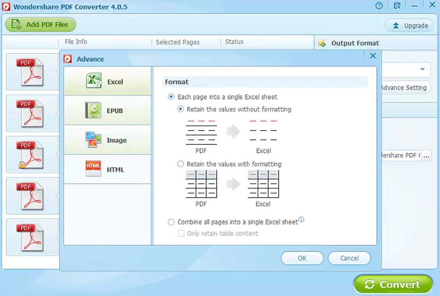Click the Add PDF Files button
The width and height of the screenshot is (440, 296).
(40, 25)
